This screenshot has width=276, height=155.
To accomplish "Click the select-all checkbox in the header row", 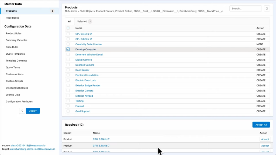I will pyautogui.click(x=68, y=28).
